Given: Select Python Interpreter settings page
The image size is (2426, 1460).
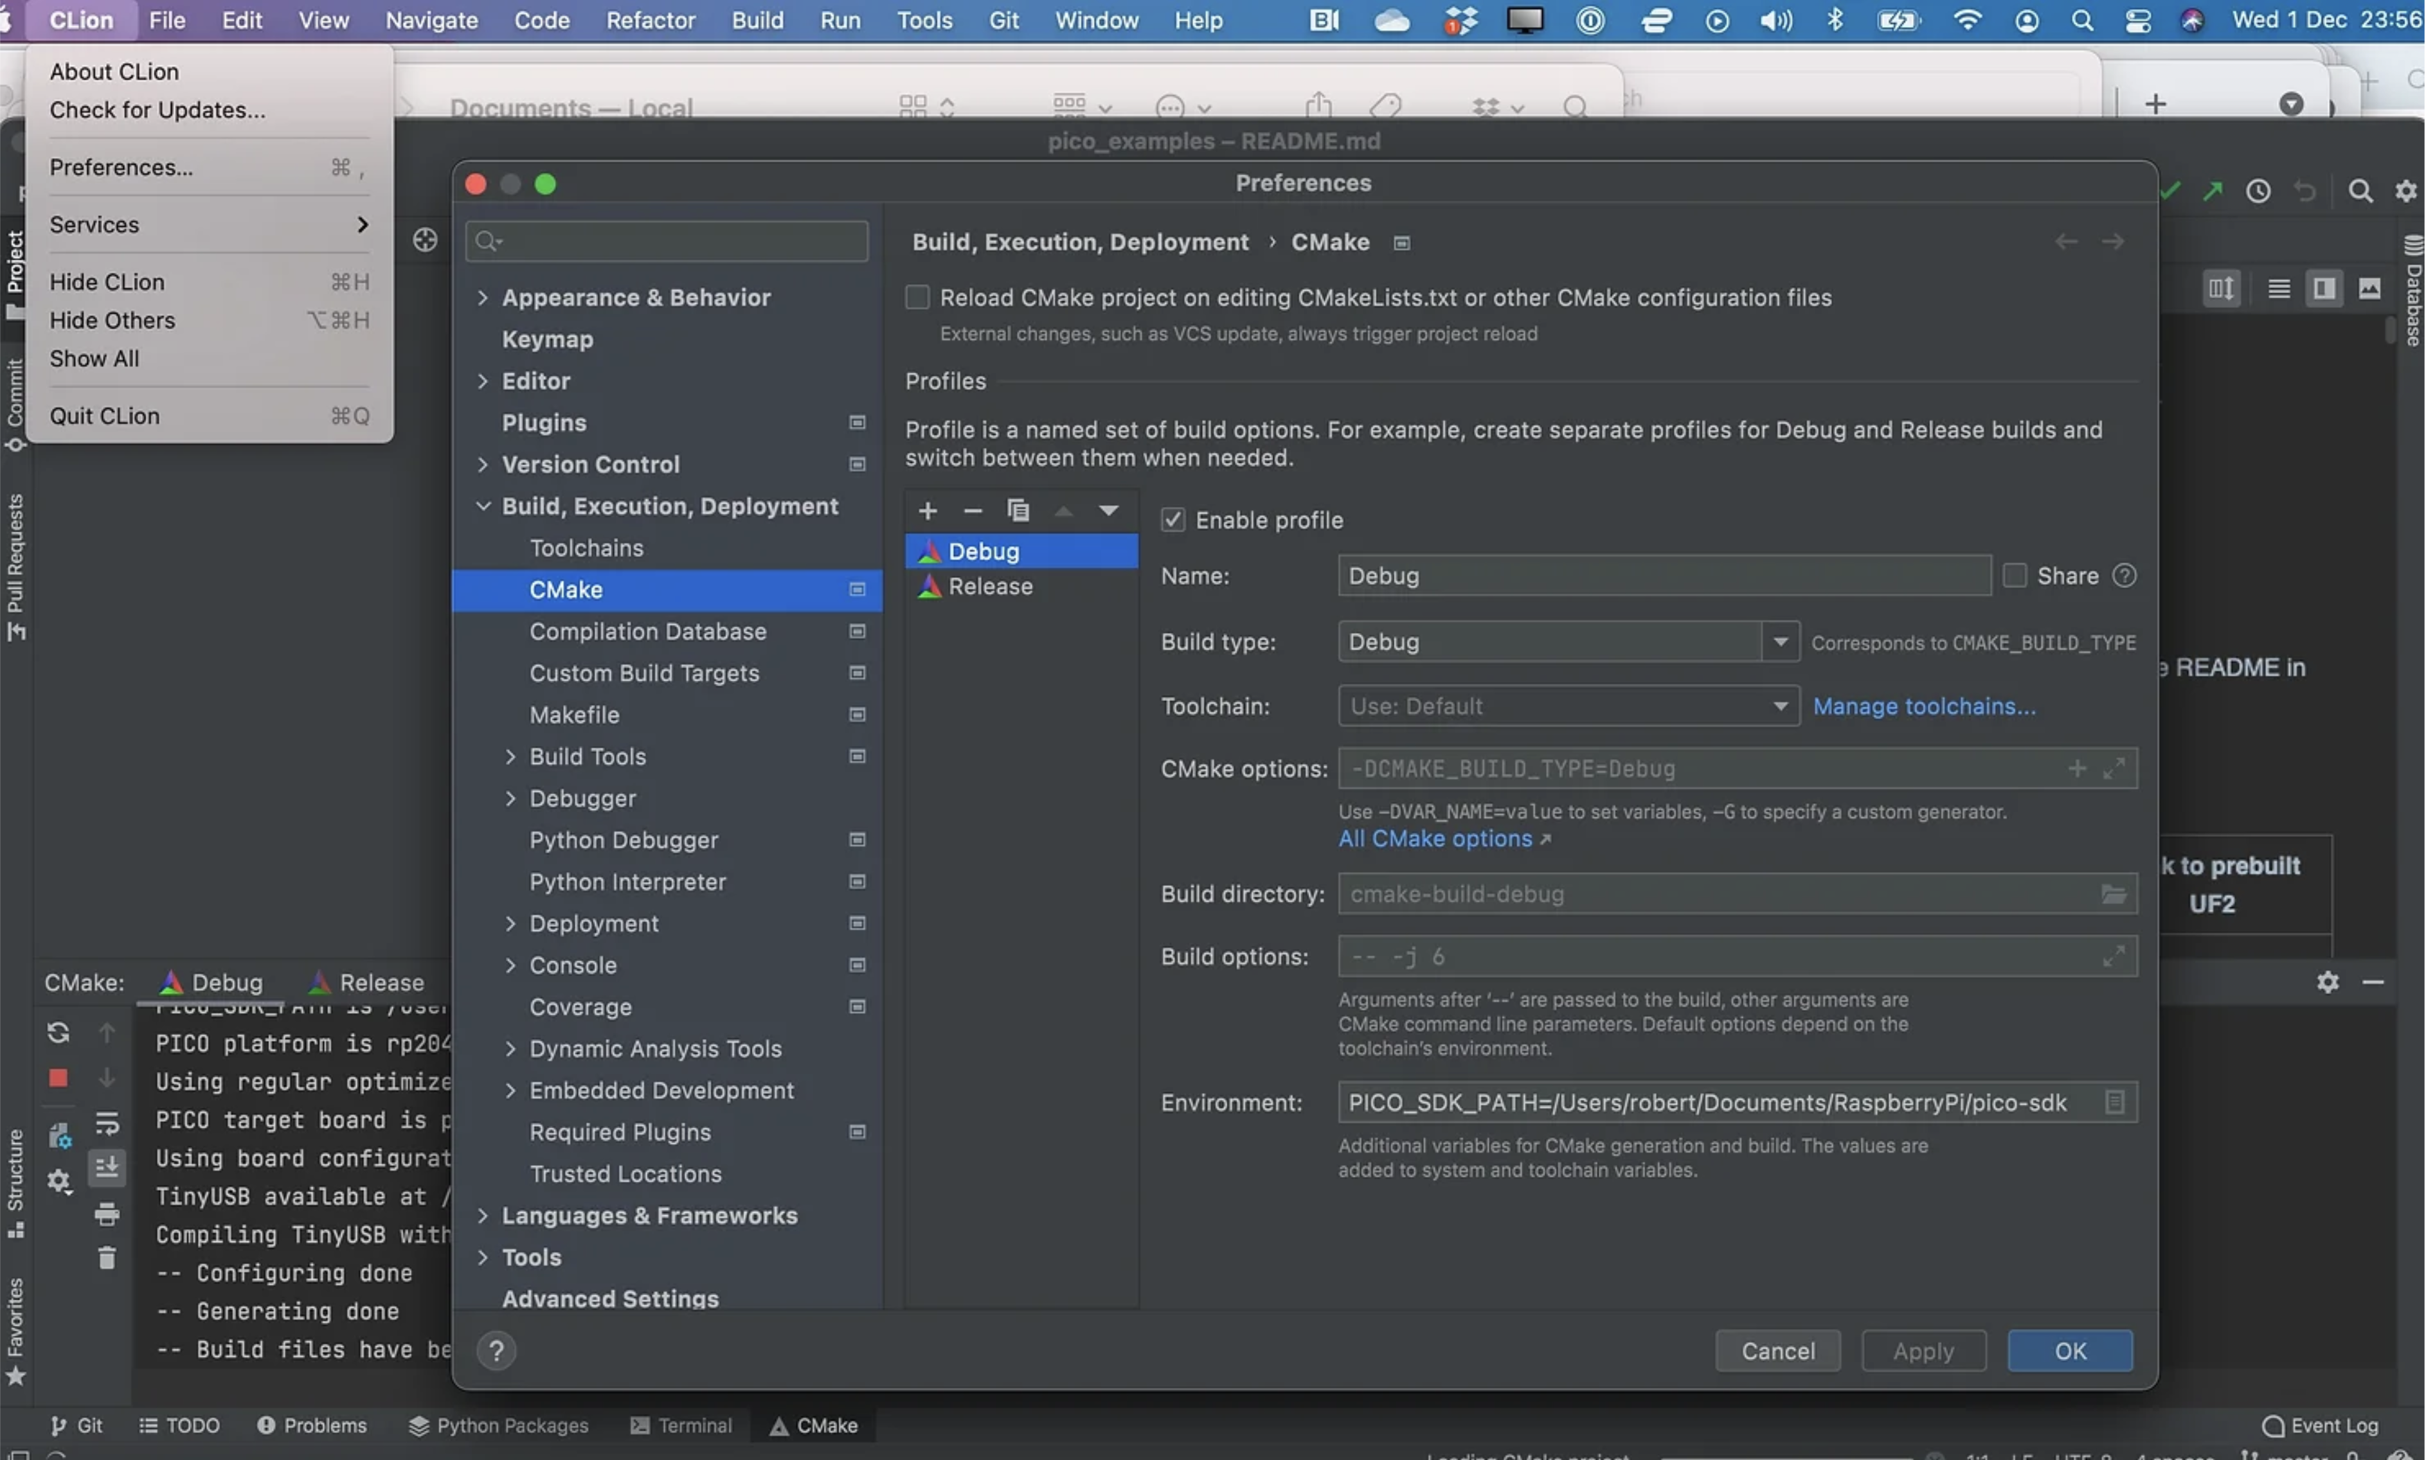Looking at the screenshot, I should tap(667, 882).
